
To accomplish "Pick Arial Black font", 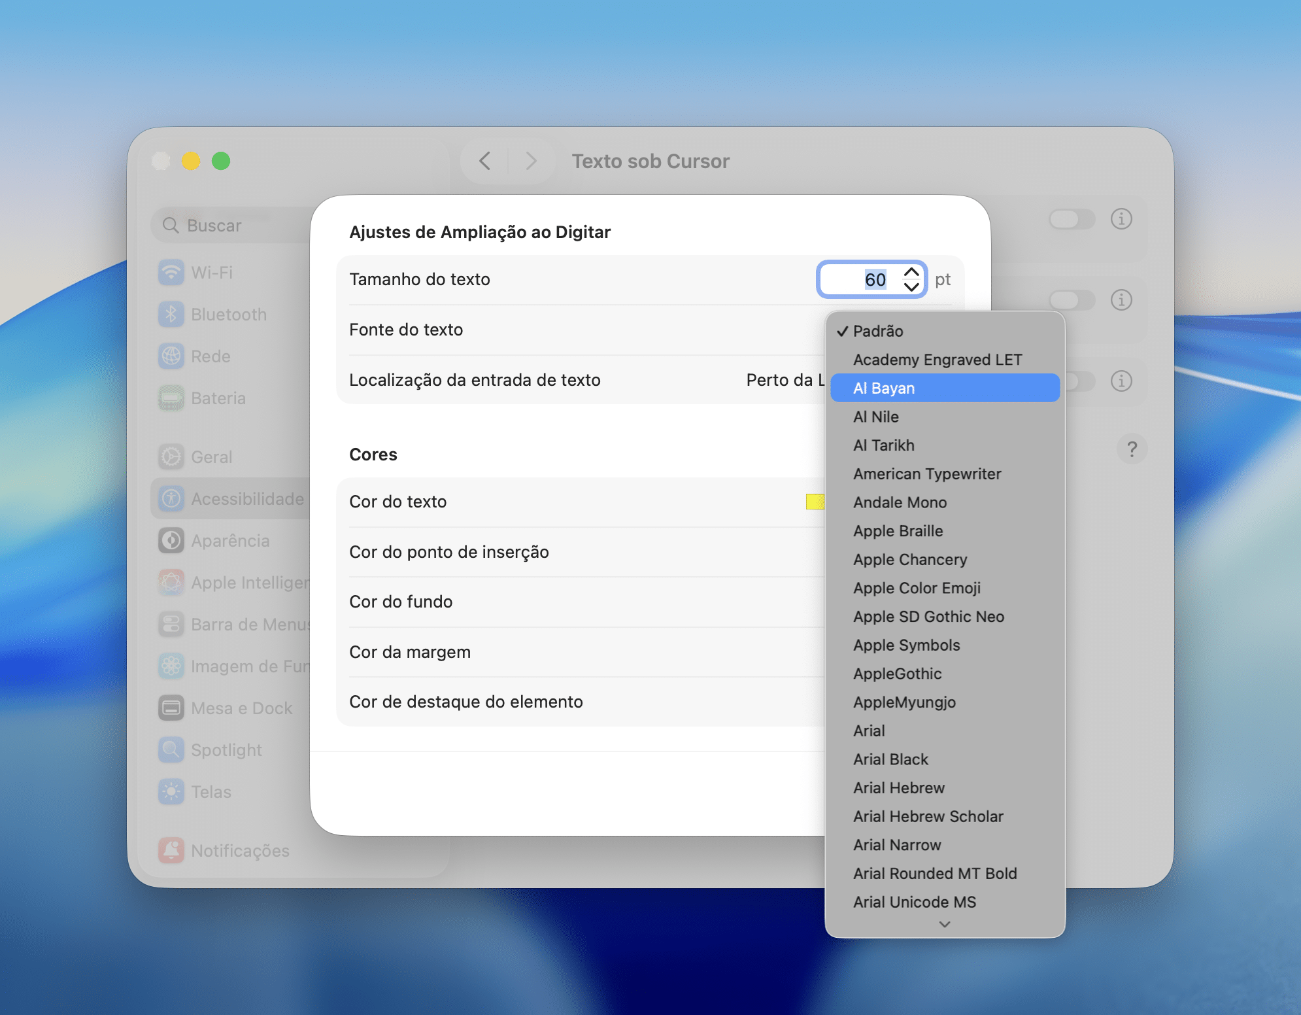I will coord(945,759).
